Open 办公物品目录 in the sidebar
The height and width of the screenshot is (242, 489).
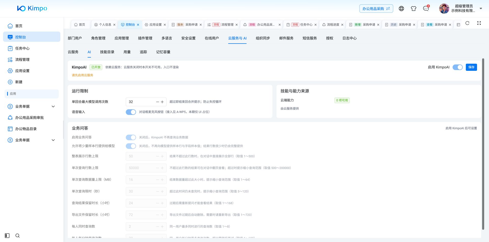click(32, 129)
